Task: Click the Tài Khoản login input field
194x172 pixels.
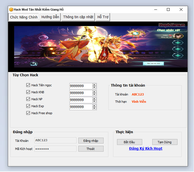Action: tap(55, 140)
